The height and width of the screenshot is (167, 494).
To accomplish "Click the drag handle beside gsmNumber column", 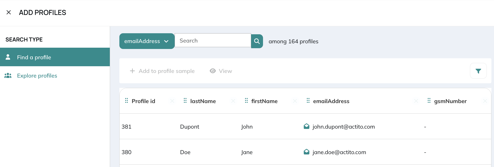I will coord(429,101).
